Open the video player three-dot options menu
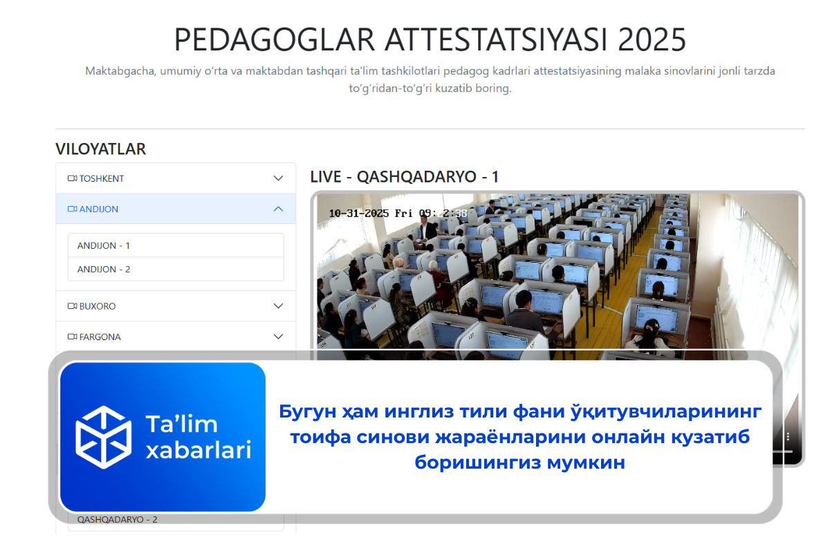830x553 pixels. tap(788, 437)
